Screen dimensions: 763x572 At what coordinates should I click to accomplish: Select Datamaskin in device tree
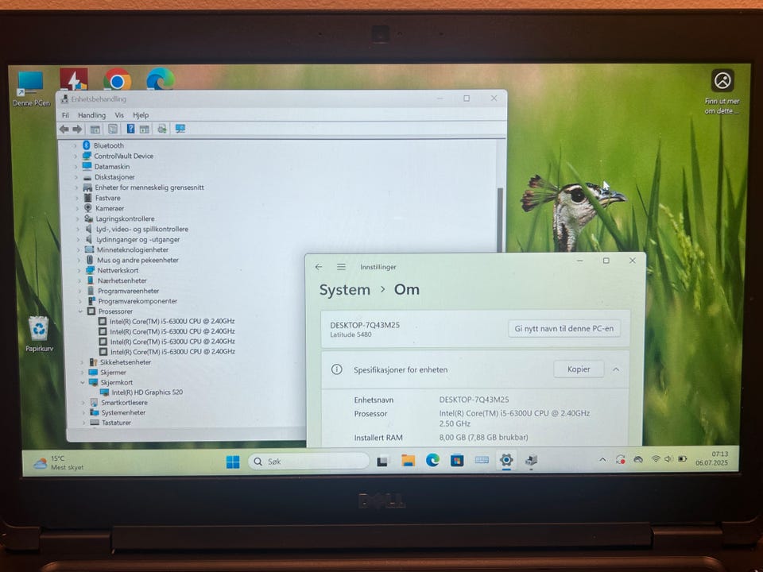tap(111, 166)
